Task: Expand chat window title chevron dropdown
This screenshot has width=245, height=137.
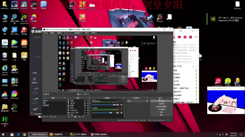Action: point(185,31)
